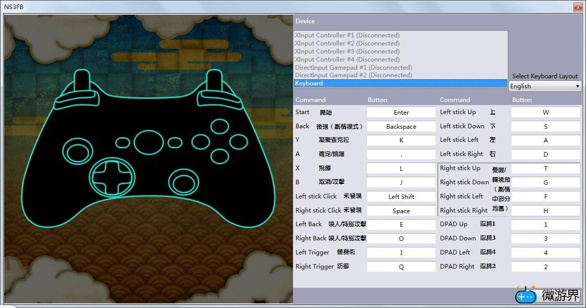586x308 pixels.
Task: Click the 'DPAD Right' command label
Action: pyautogui.click(x=457, y=267)
